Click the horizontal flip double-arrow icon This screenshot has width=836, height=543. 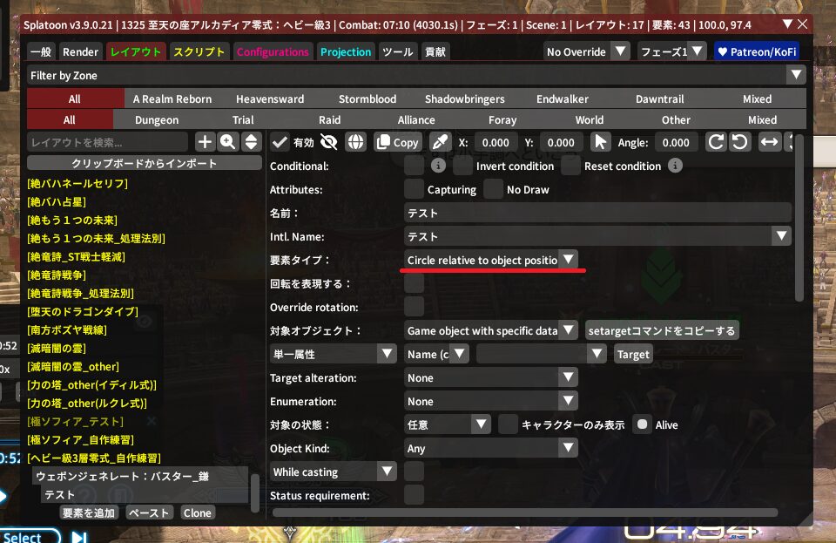(x=770, y=142)
